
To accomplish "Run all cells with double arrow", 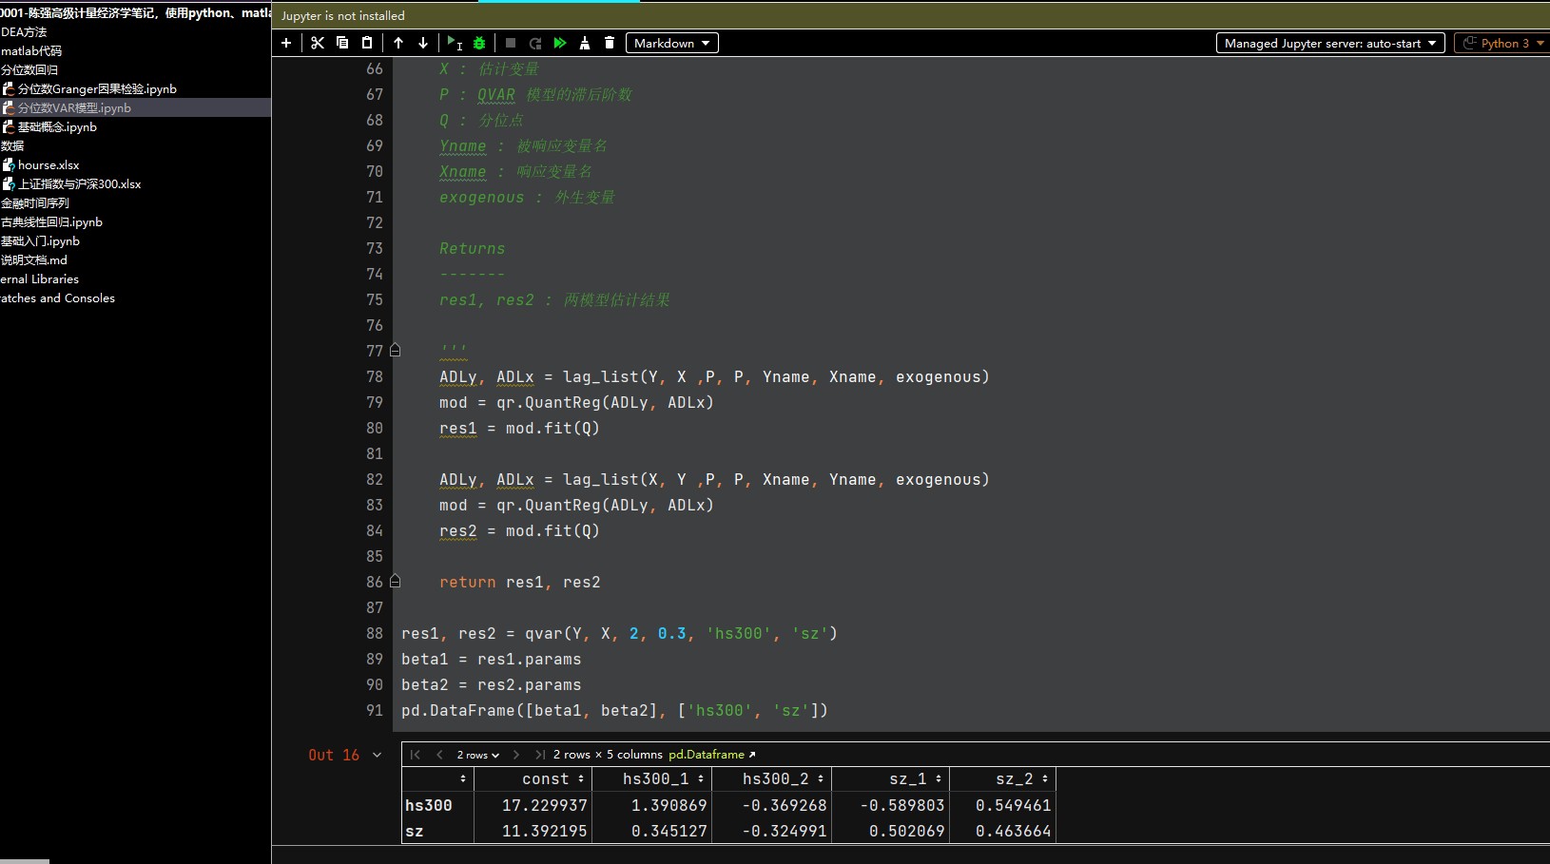I will pyautogui.click(x=560, y=43).
